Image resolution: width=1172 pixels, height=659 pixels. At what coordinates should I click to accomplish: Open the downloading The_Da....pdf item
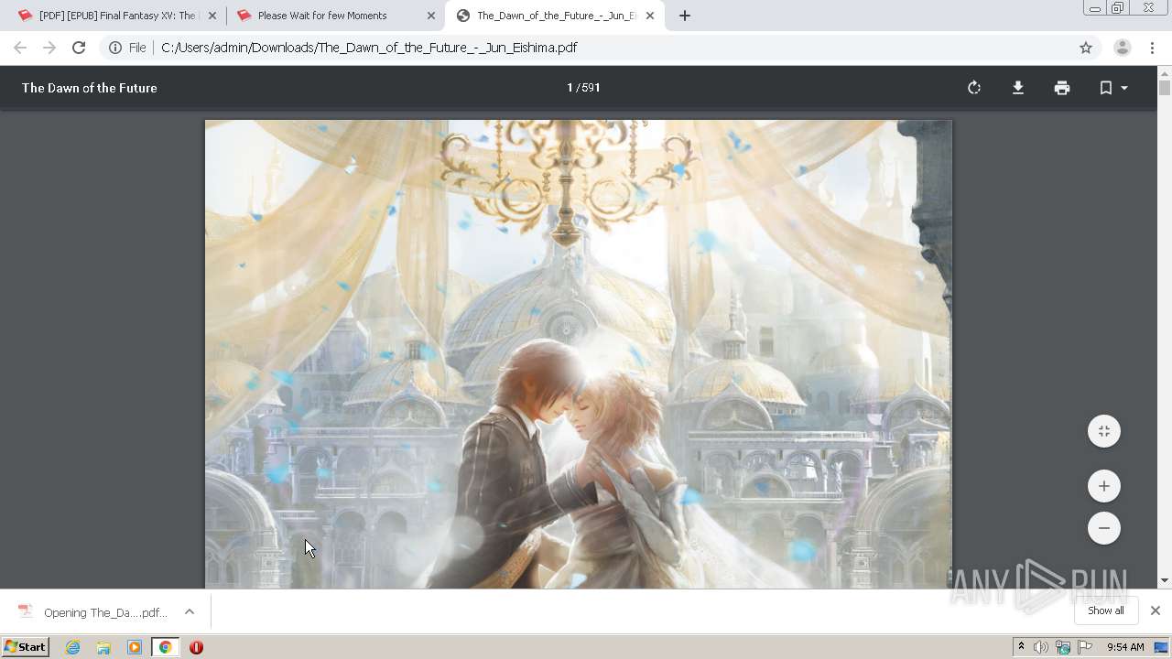(93, 612)
